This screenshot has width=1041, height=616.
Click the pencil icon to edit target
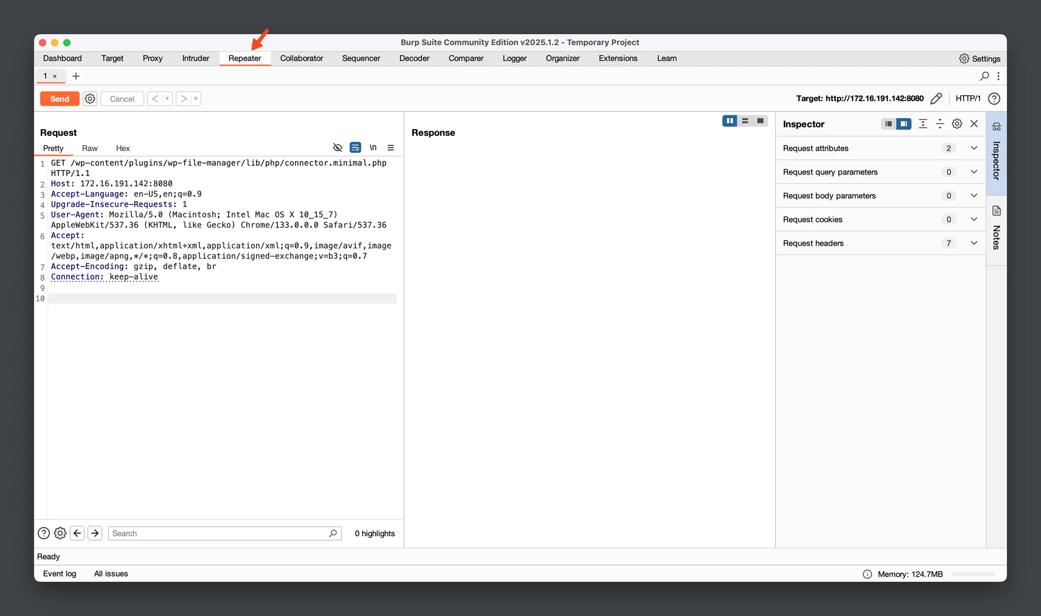936,99
